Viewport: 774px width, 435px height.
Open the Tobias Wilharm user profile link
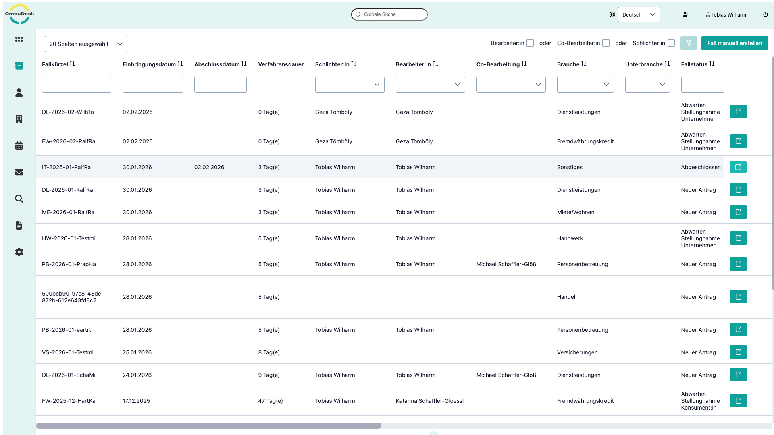point(726,14)
